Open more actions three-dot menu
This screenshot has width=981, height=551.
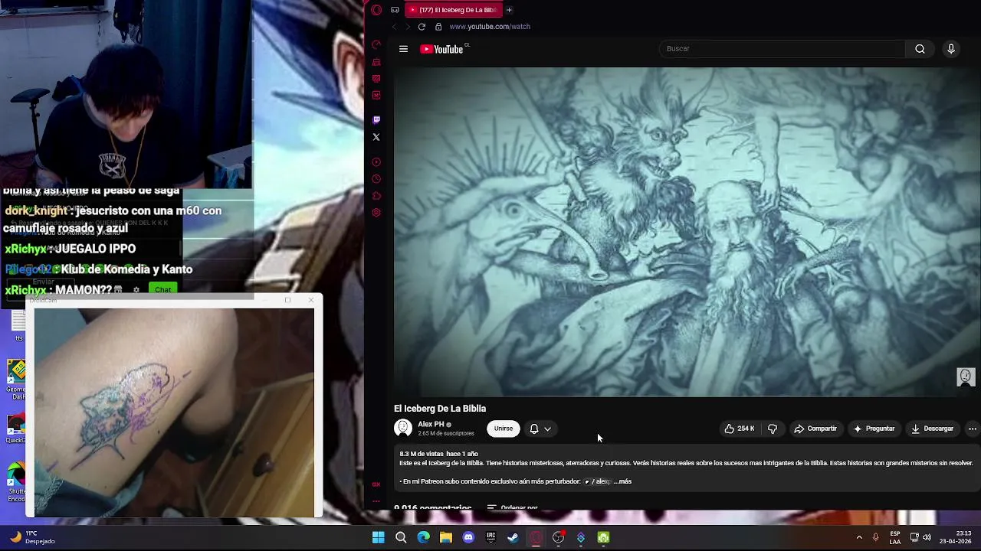(x=973, y=429)
